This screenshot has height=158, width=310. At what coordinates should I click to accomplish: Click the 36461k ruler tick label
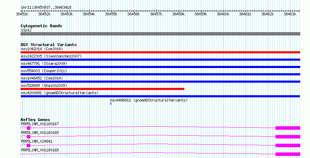246,14
